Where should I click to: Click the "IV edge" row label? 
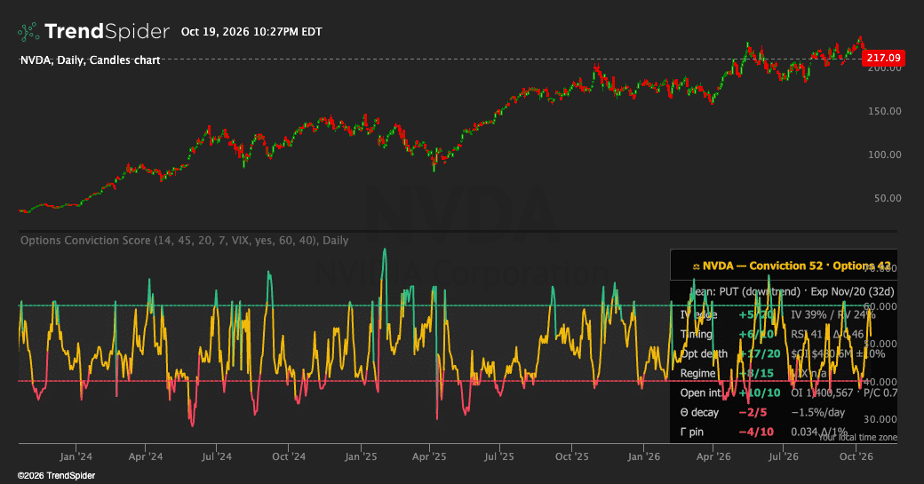[x=699, y=315]
